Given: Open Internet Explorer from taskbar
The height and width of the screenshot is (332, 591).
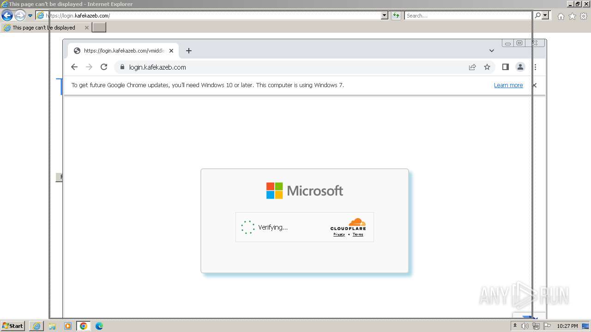Looking at the screenshot, I should 36,326.
